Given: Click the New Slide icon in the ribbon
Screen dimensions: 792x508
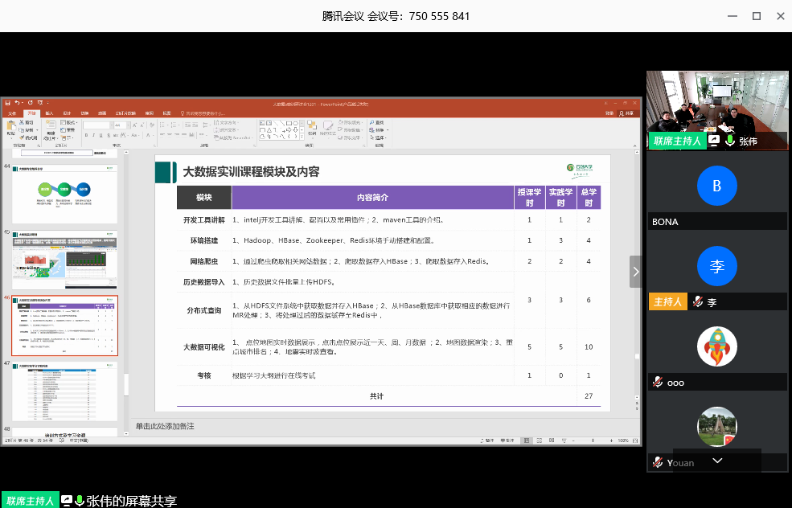Looking at the screenshot, I should coord(51,127).
